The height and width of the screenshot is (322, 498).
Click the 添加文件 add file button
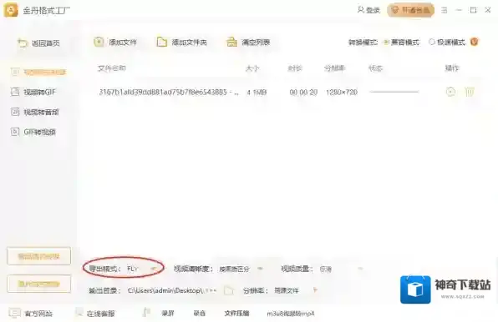tap(115, 43)
